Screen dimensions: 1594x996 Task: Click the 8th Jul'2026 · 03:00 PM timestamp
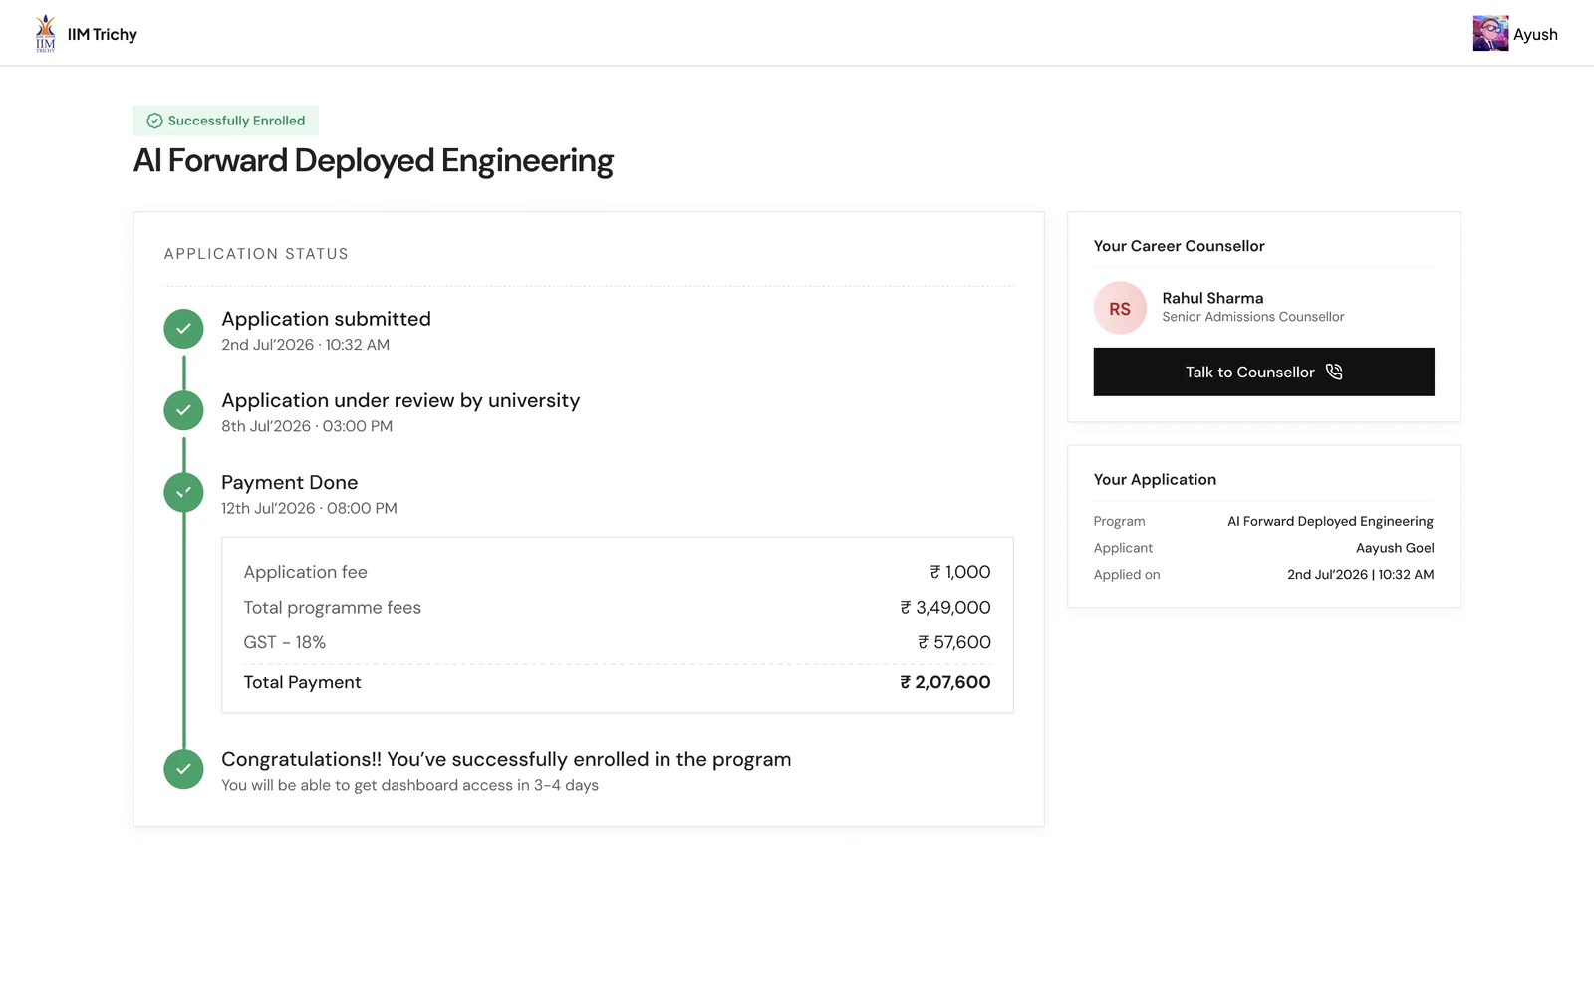[307, 426]
